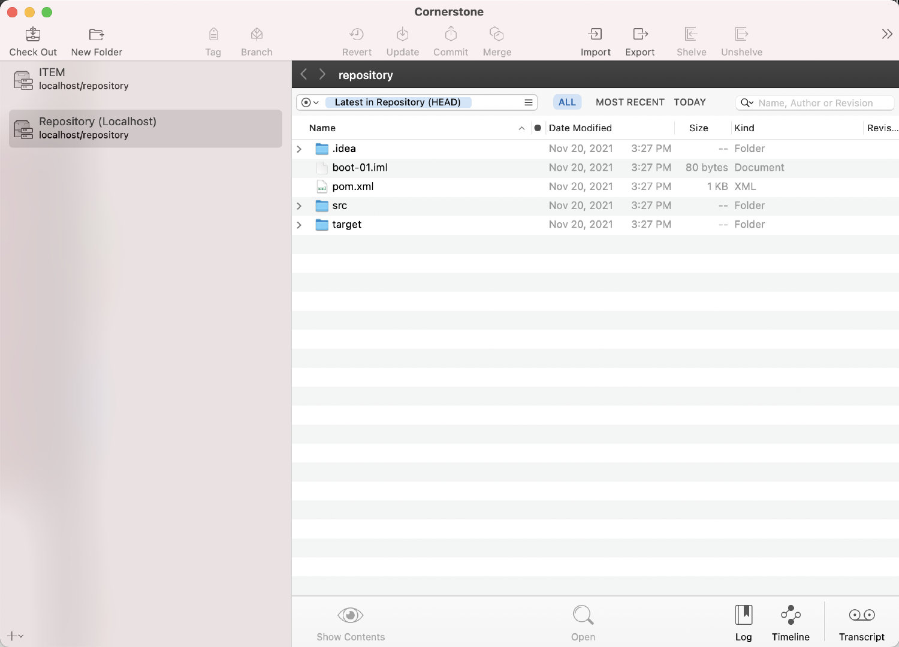Open the search options magnifier dropdown
The image size is (899, 647).
(x=747, y=103)
